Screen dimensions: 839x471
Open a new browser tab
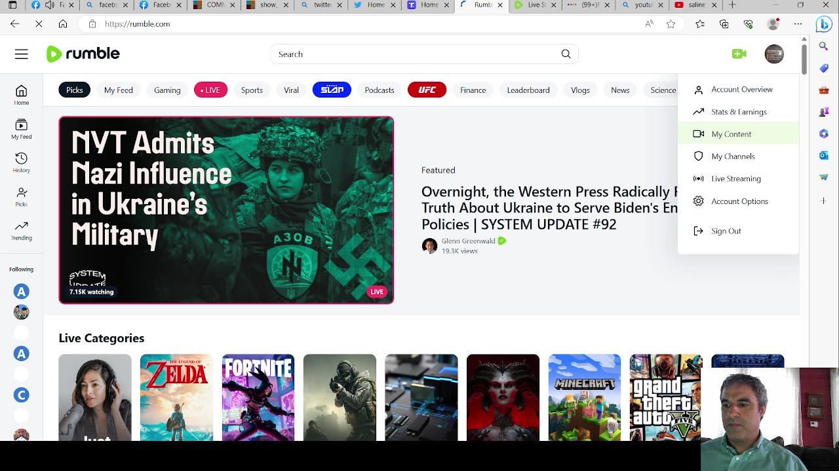pos(732,5)
